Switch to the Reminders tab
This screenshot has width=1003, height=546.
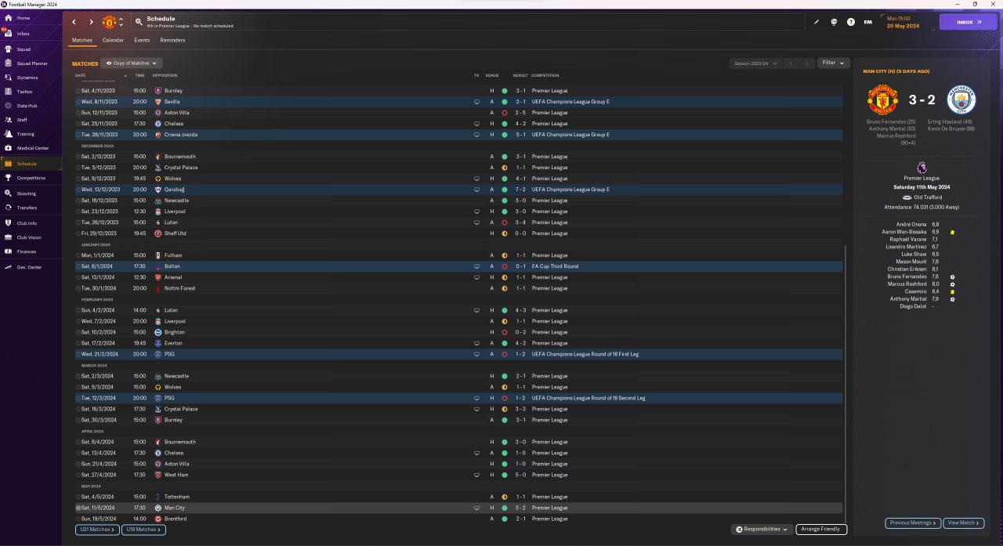click(x=172, y=40)
